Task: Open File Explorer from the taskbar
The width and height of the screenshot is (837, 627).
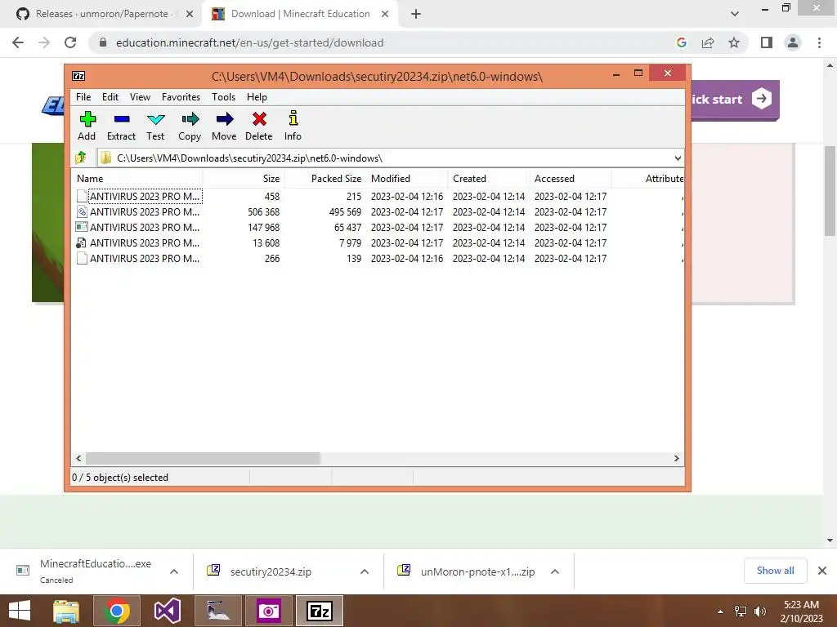Action: pos(66,611)
